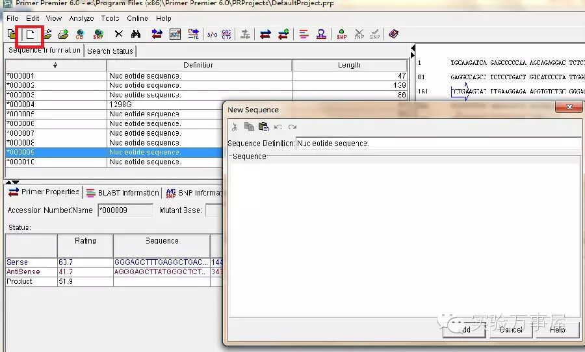Click the BLAST lines toolbar icon
The width and height of the screenshot is (585, 352).
[x=304, y=34]
